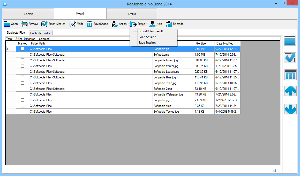300x176 pixels.
Task: Check the Marked box for Softpedia Winter.jpg
Action: [22, 66]
